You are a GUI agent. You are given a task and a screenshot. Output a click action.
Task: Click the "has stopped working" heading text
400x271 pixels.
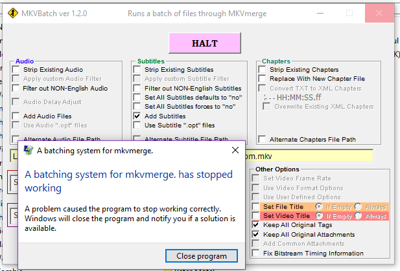click(x=128, y=181)
